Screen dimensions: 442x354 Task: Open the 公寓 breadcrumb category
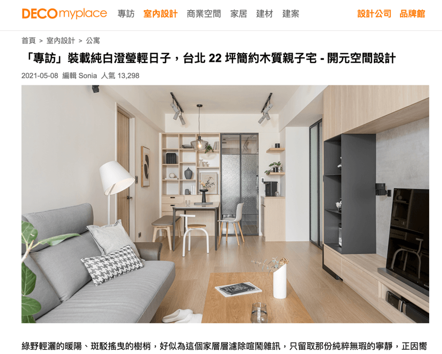coord(93,40)
